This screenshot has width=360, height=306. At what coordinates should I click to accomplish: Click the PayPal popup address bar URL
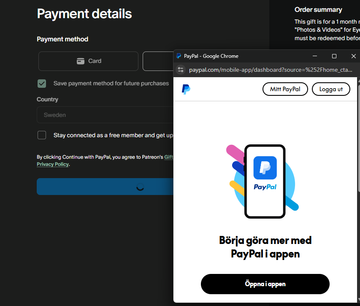(271, 70)
